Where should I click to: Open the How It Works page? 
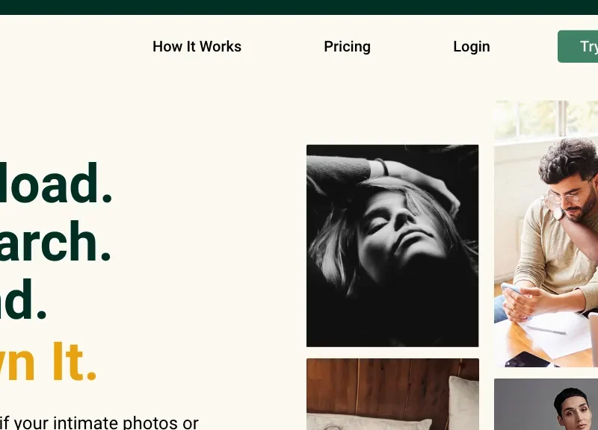[197, 46]
